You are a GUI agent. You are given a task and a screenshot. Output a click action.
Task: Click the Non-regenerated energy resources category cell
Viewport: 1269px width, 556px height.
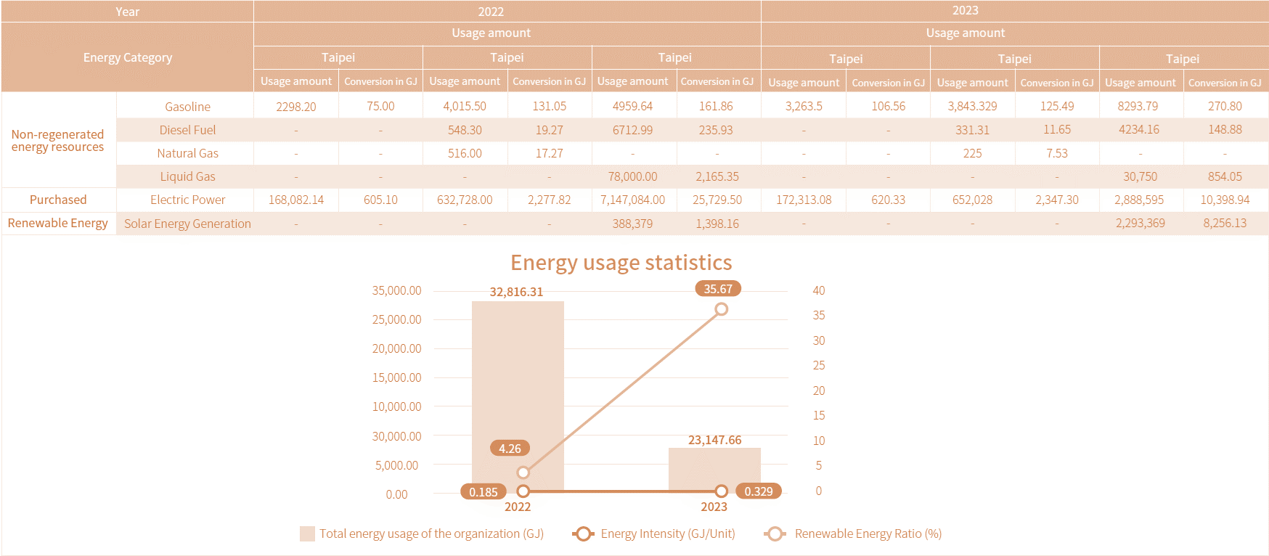pyautogui.click(x=58, y=141)
